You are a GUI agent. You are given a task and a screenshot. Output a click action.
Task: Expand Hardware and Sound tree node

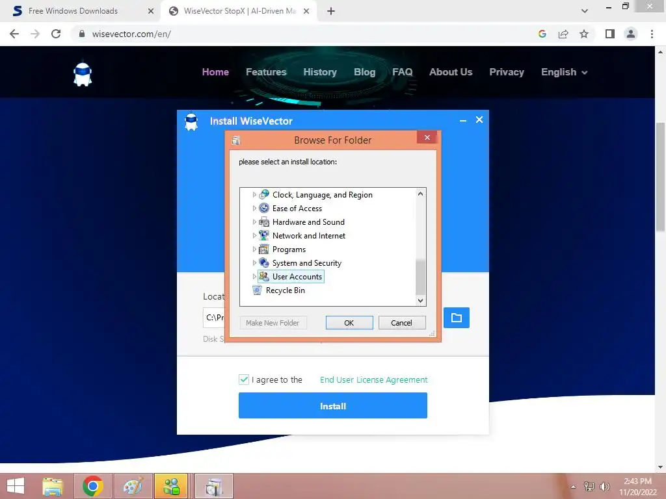tap(254, 222)
